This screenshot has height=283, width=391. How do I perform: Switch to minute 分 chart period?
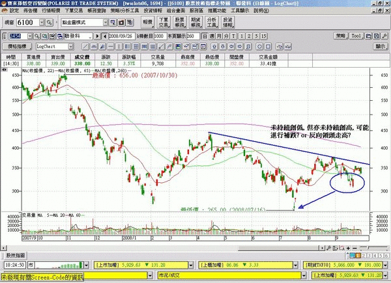(226, 36)
